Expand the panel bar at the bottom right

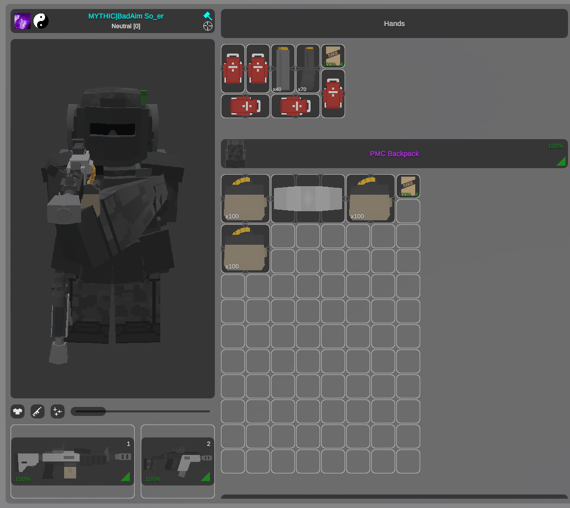click(394, 499)
